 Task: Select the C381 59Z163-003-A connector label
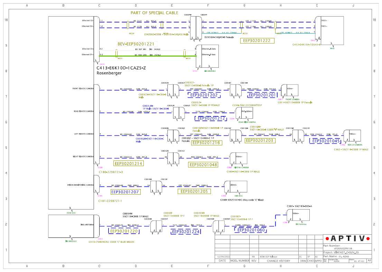(x=299, y=206)
